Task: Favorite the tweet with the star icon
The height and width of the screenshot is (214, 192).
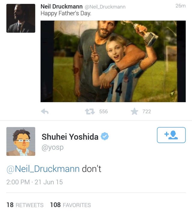Action: click(x=134, y=111)
